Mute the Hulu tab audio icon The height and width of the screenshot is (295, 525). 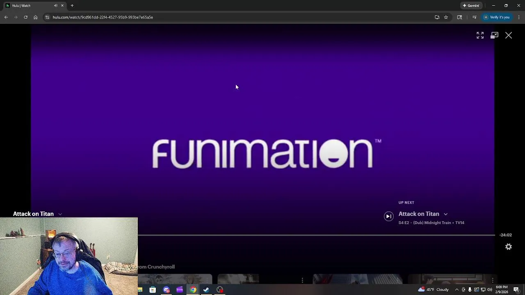pyautogui.click(x=55, y=6)
